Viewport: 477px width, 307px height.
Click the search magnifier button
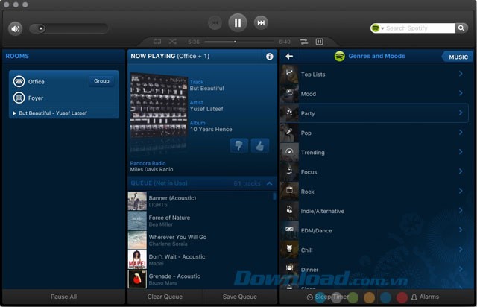click(461, 28)
